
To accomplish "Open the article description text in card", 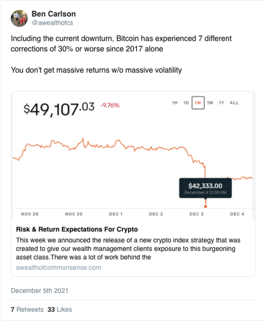I will (128, 249).
